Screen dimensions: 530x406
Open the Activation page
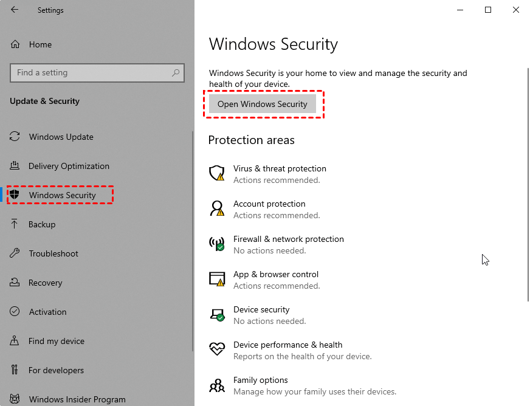(47, 312)
